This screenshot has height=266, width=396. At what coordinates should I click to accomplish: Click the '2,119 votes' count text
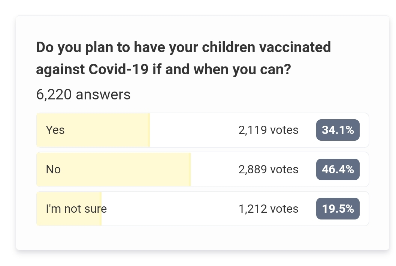tap(269, 130)
